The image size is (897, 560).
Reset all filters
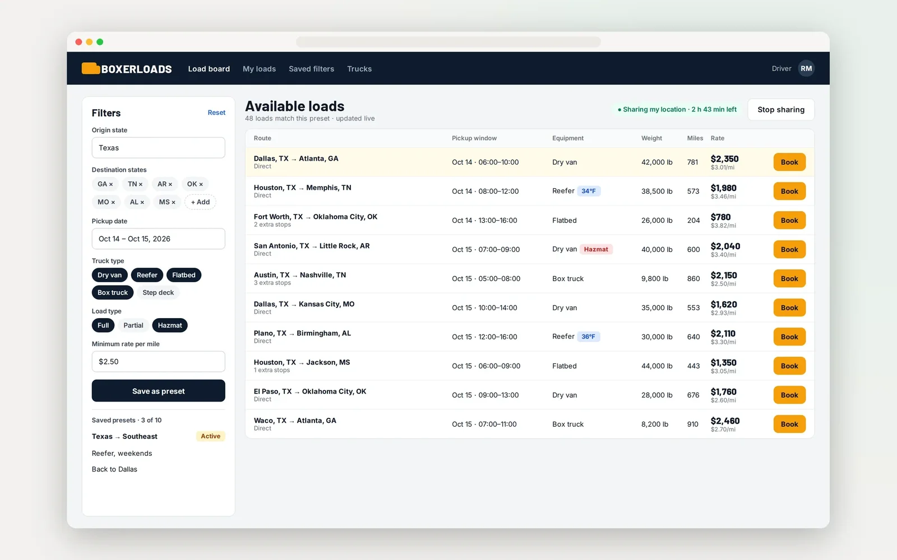coord(216,113)
